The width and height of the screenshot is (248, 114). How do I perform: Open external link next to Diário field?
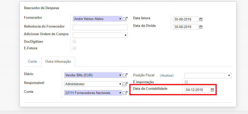click(x=125, y=75)
